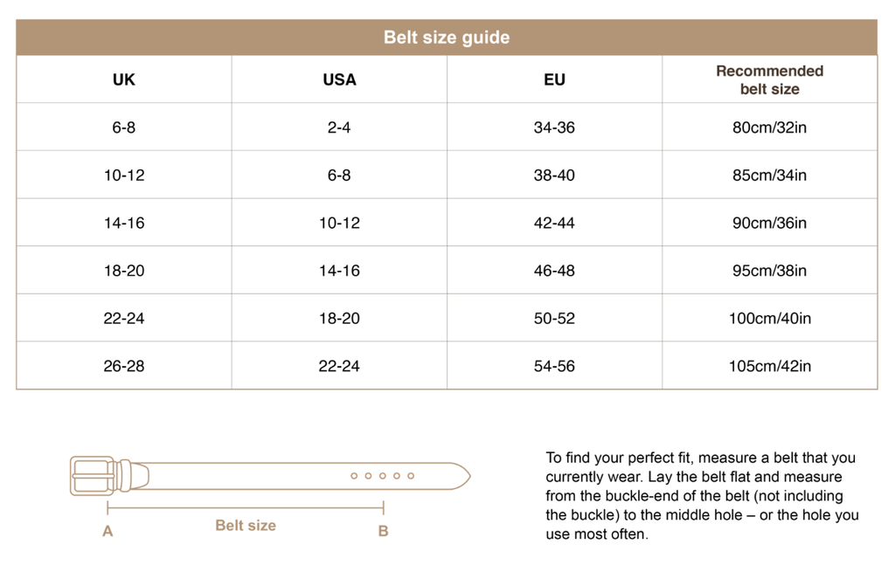Select the 80cm/32in recommended belt size
The image size is (895, 579).
click(769, 128)
